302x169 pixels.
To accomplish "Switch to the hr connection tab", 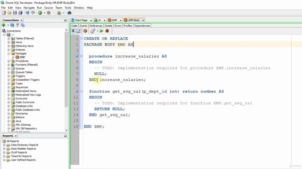I will 100,20.
